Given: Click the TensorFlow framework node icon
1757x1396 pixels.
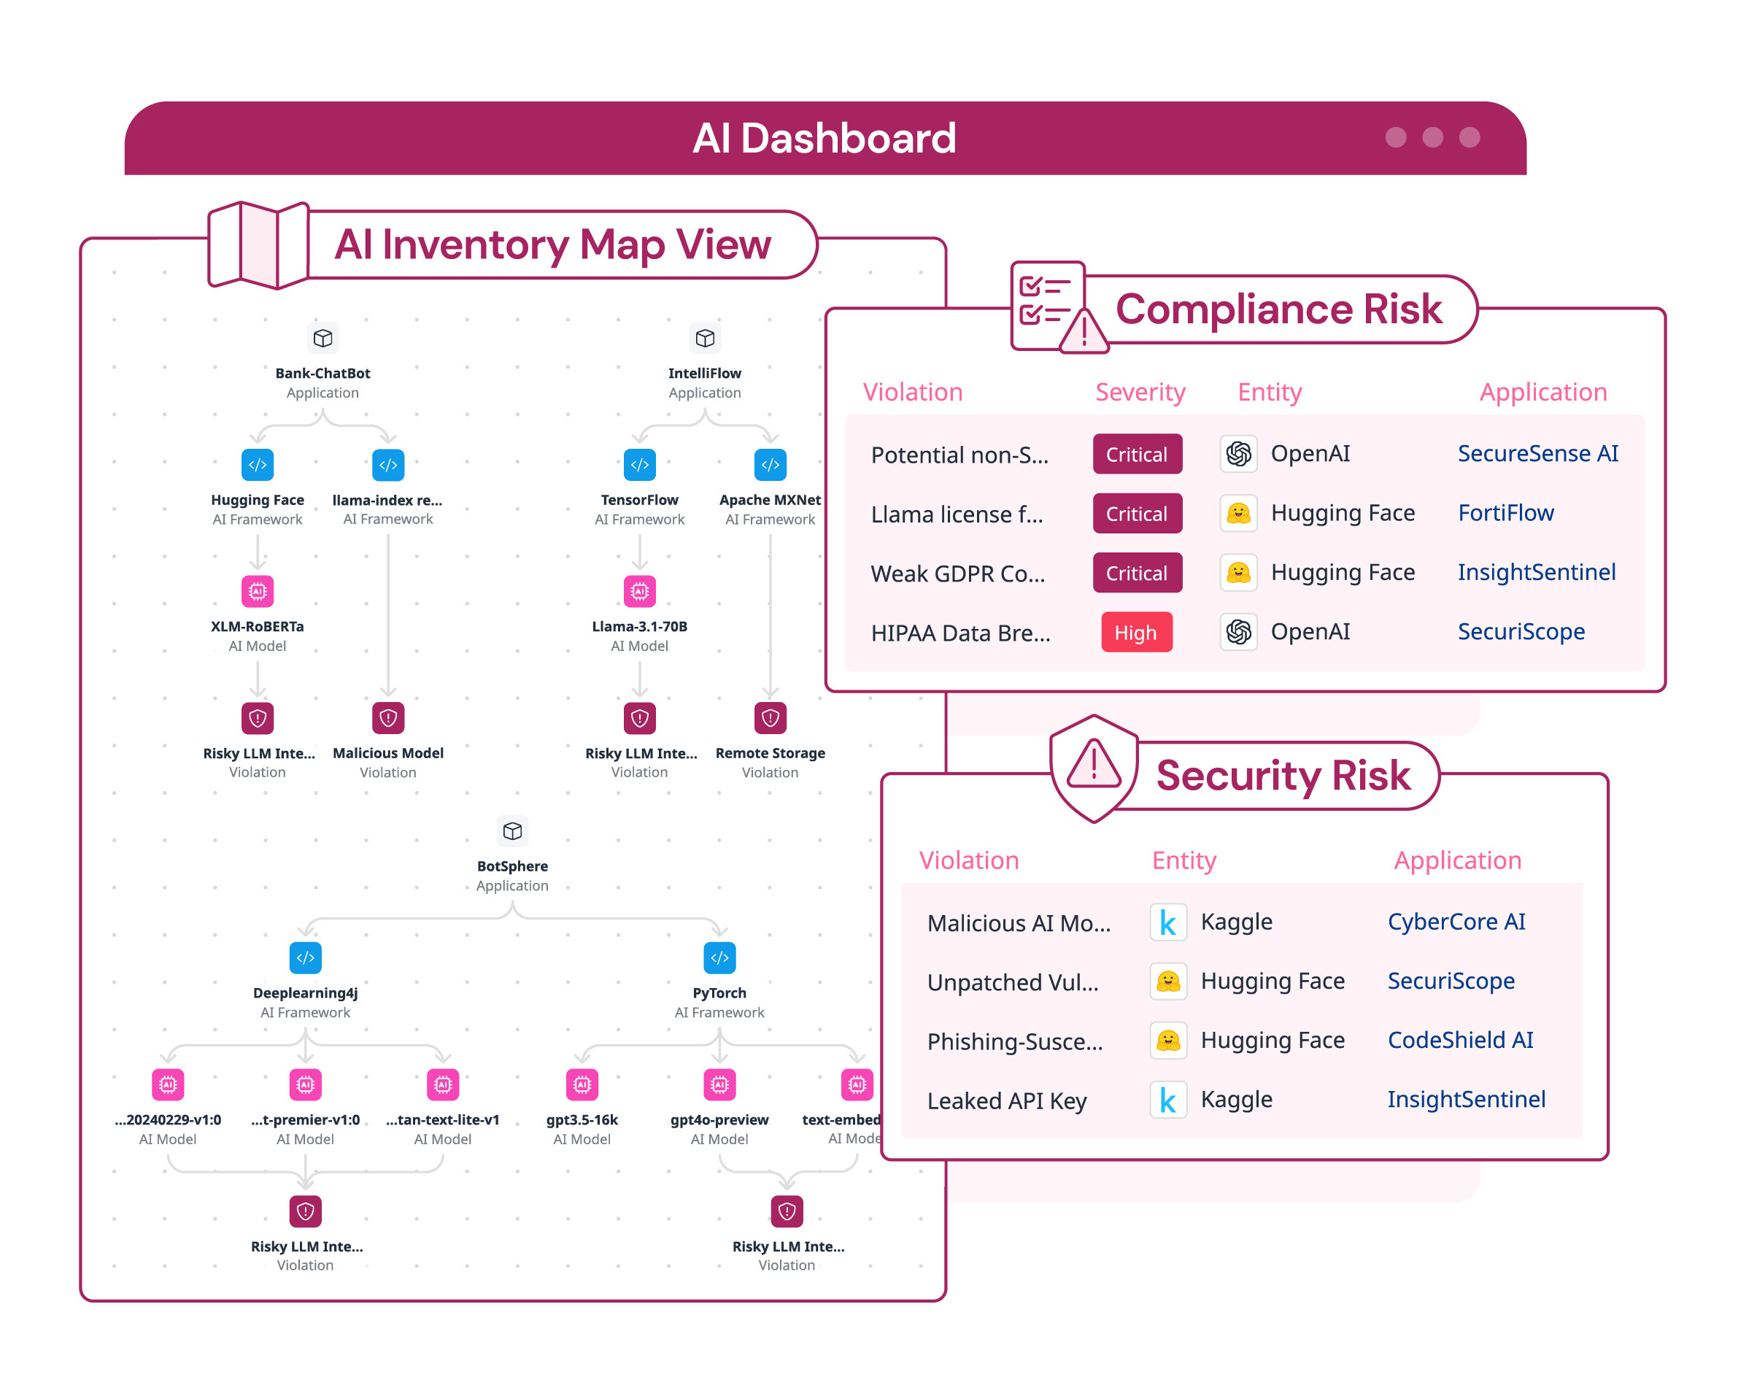Looking at the screenshot, I should click(x=640, y=465).
